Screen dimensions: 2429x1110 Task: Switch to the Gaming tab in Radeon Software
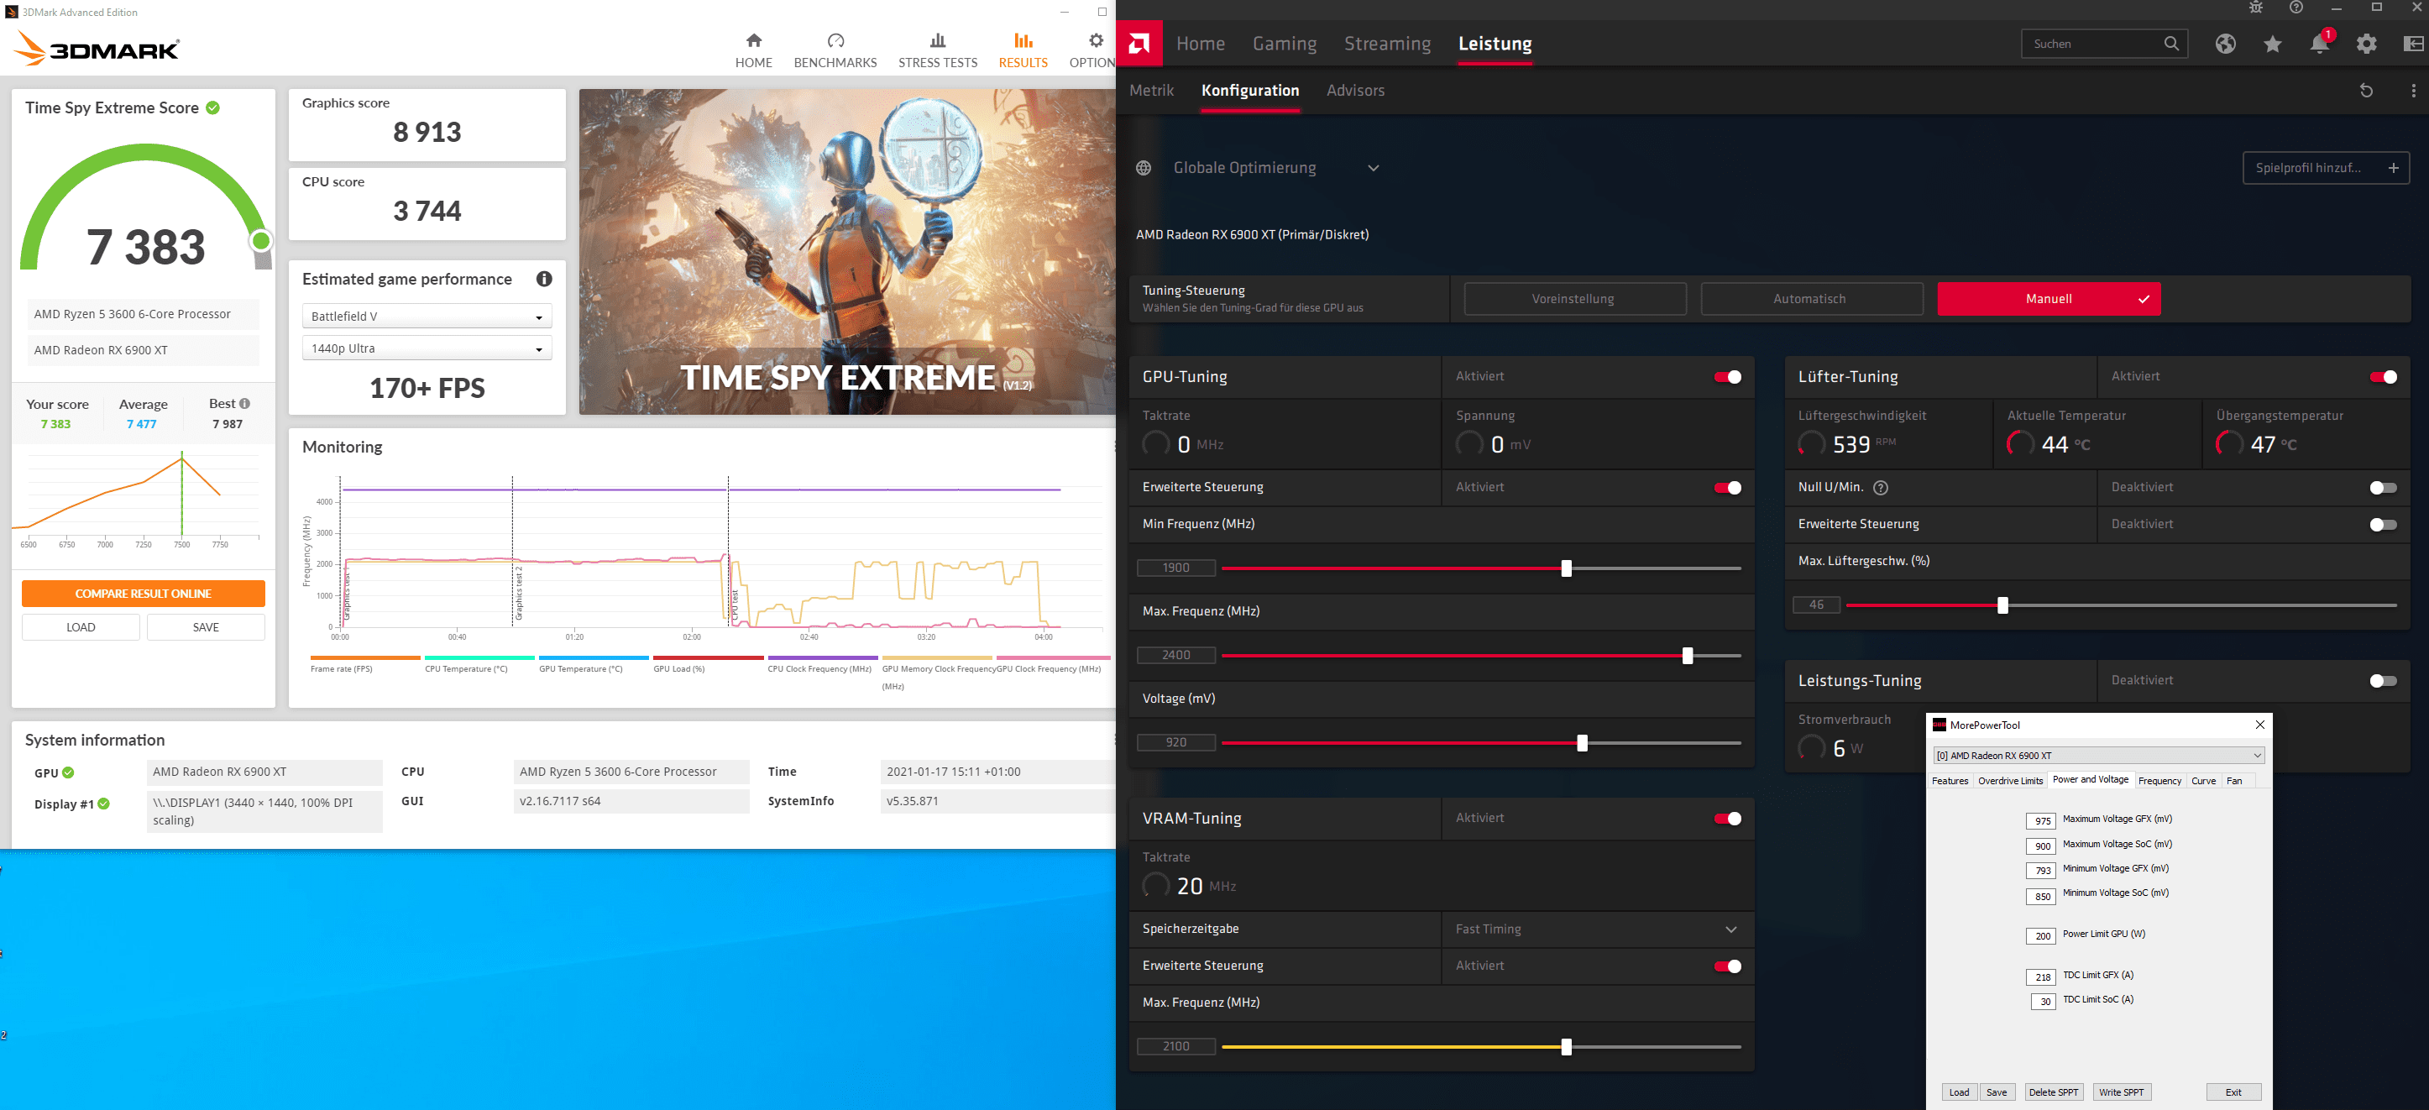tap(1285, 44)
